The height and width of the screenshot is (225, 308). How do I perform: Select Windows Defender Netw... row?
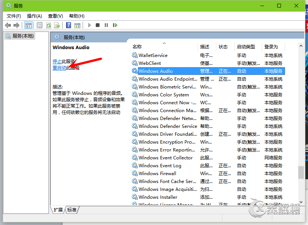[x=208, y=118]
